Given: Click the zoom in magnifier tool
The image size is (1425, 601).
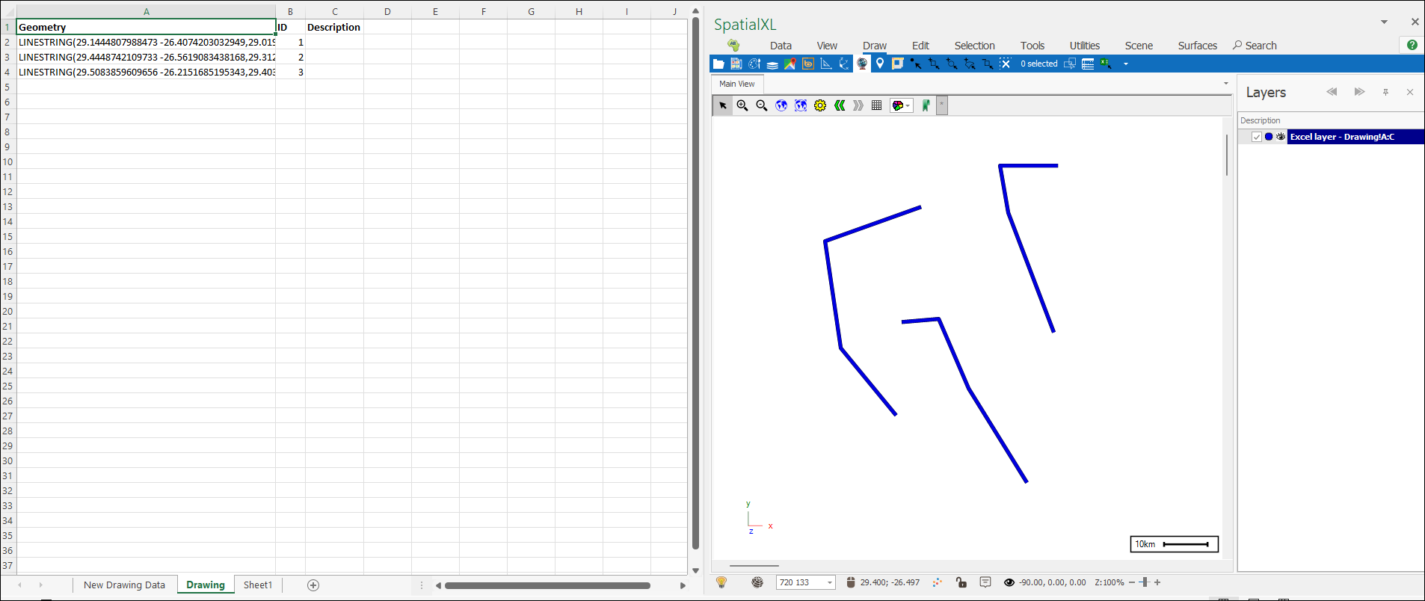Looking at the screenshot, I should tap(742, 105).
